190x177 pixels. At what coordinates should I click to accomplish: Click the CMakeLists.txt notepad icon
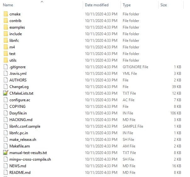pos(6,93)
